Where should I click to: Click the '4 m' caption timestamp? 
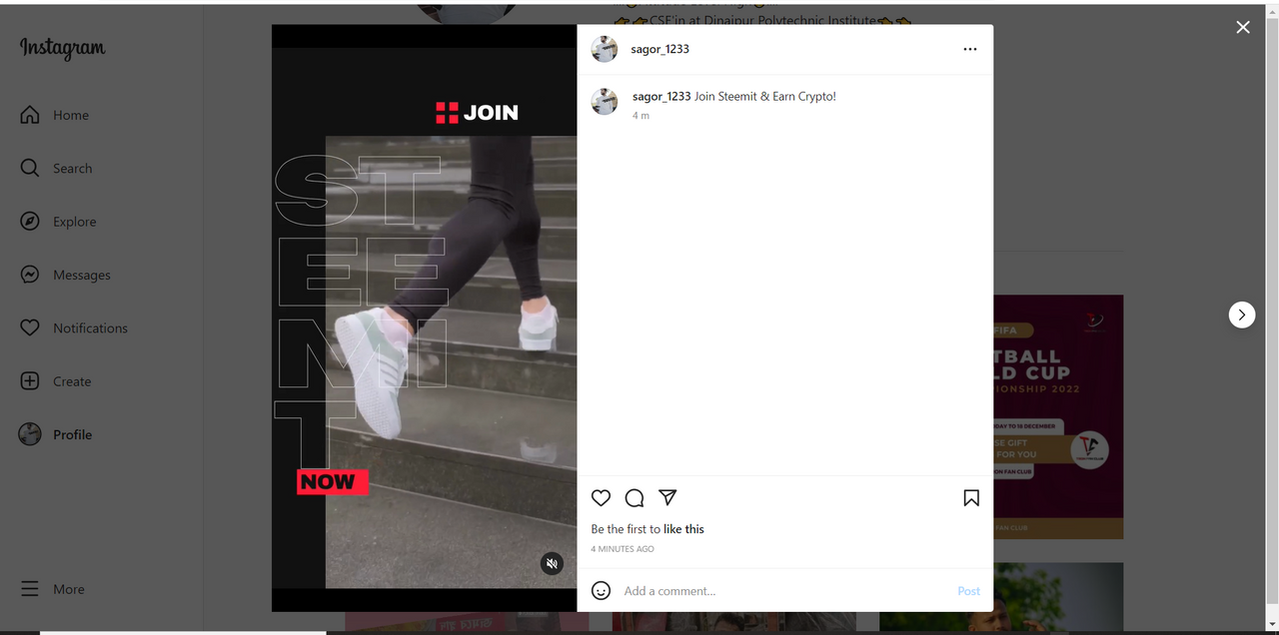(x=640, y=116)
